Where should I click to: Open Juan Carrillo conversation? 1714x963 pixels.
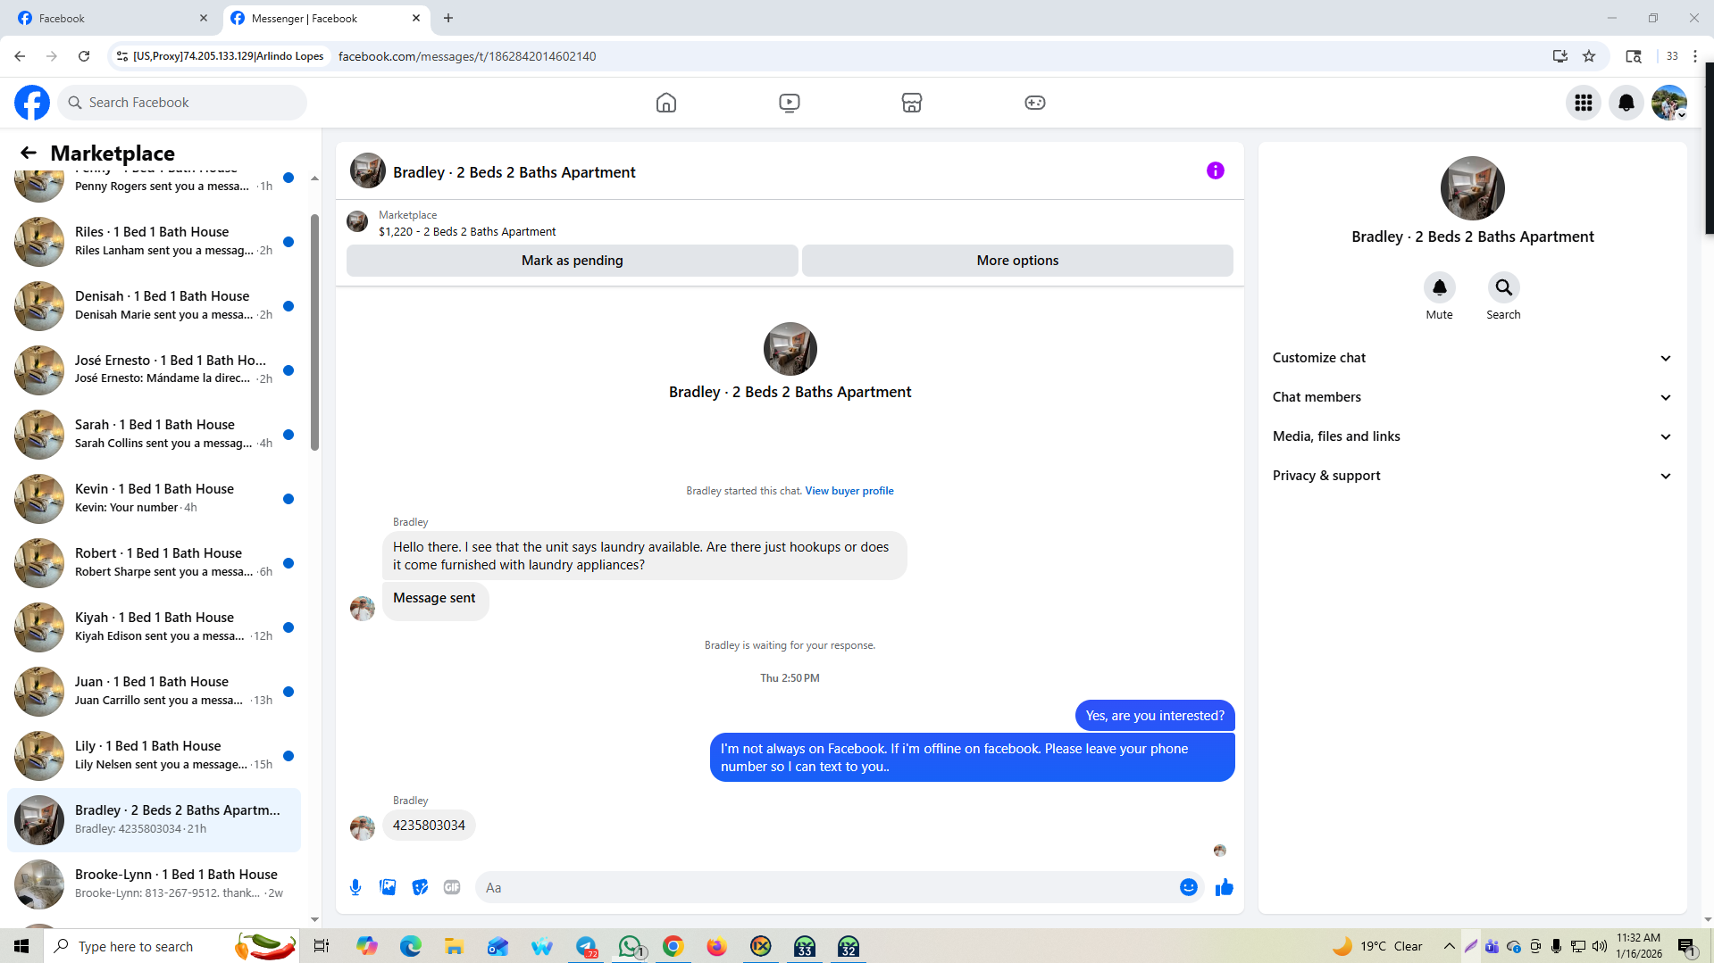click(154, 691)
